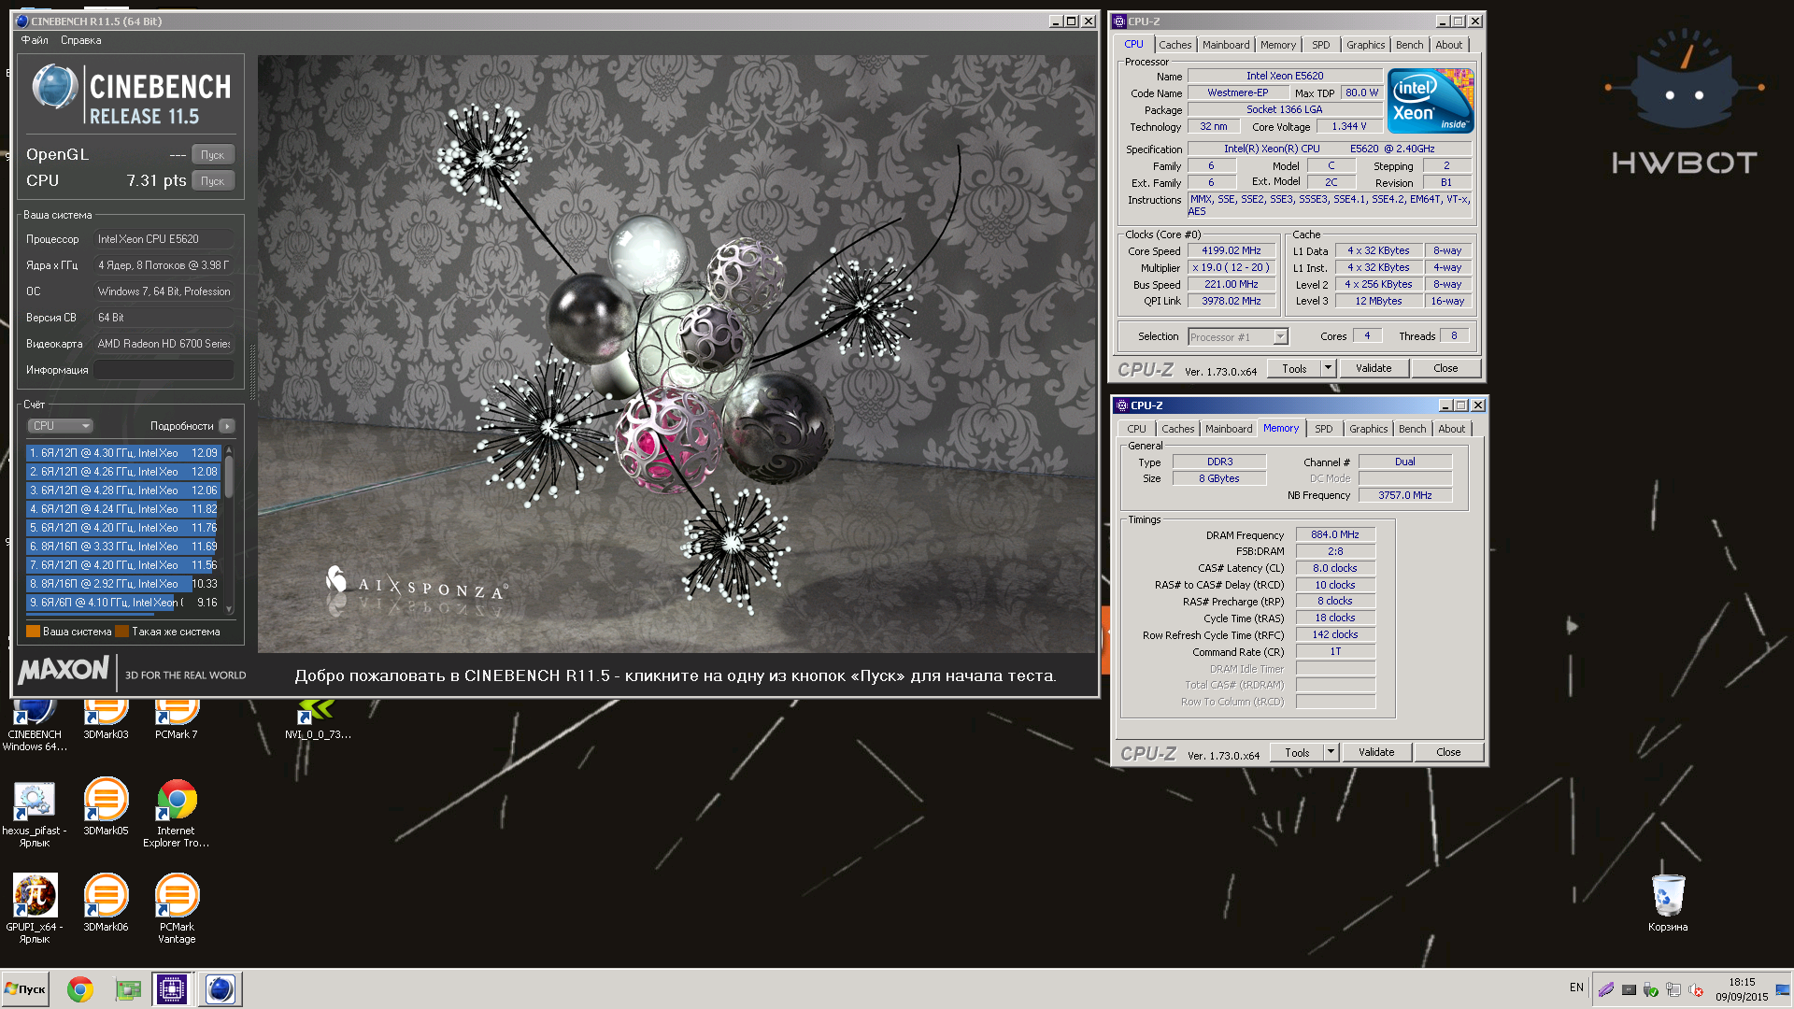Click the brown Такая же система legend swatch
1794x1009 pixels.
[121, 632]
